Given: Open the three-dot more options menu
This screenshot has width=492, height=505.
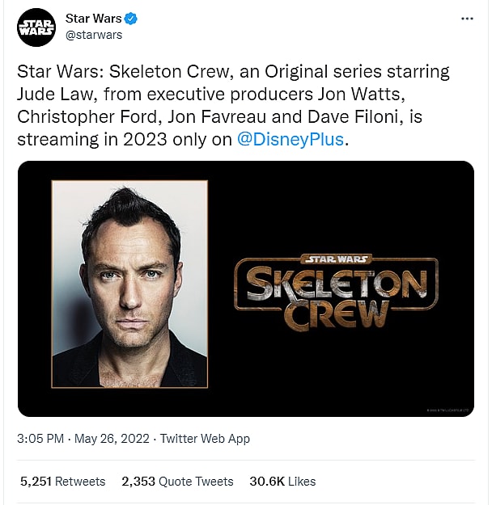Looking at the screenshot, I should pyautogui.click(x=466, y=19).
